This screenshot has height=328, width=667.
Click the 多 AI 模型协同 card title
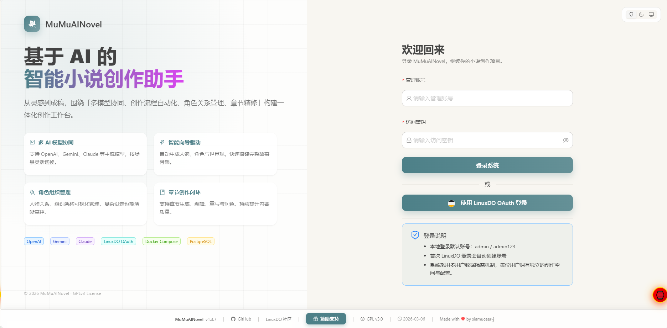(56, 142)
